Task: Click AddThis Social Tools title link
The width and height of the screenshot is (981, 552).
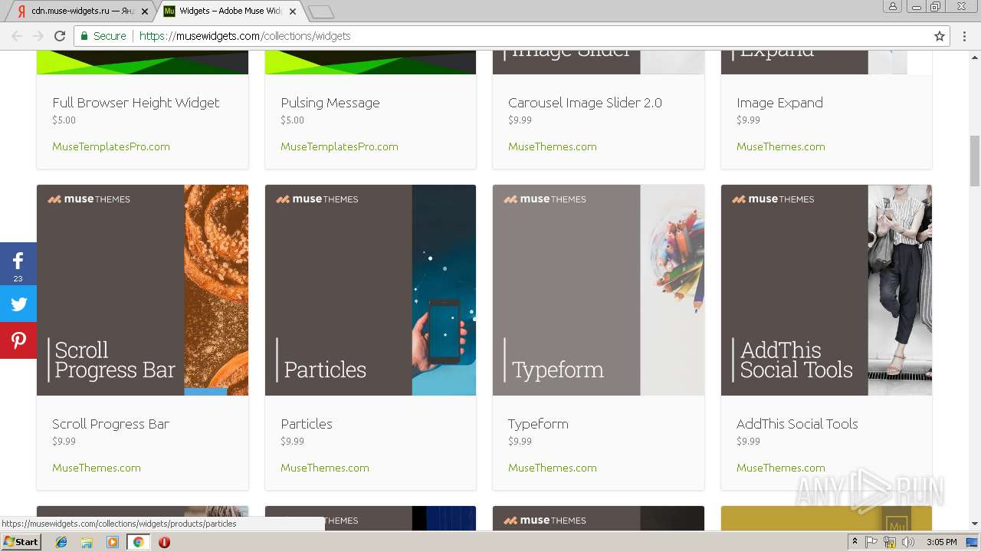Action: [797, 424]
